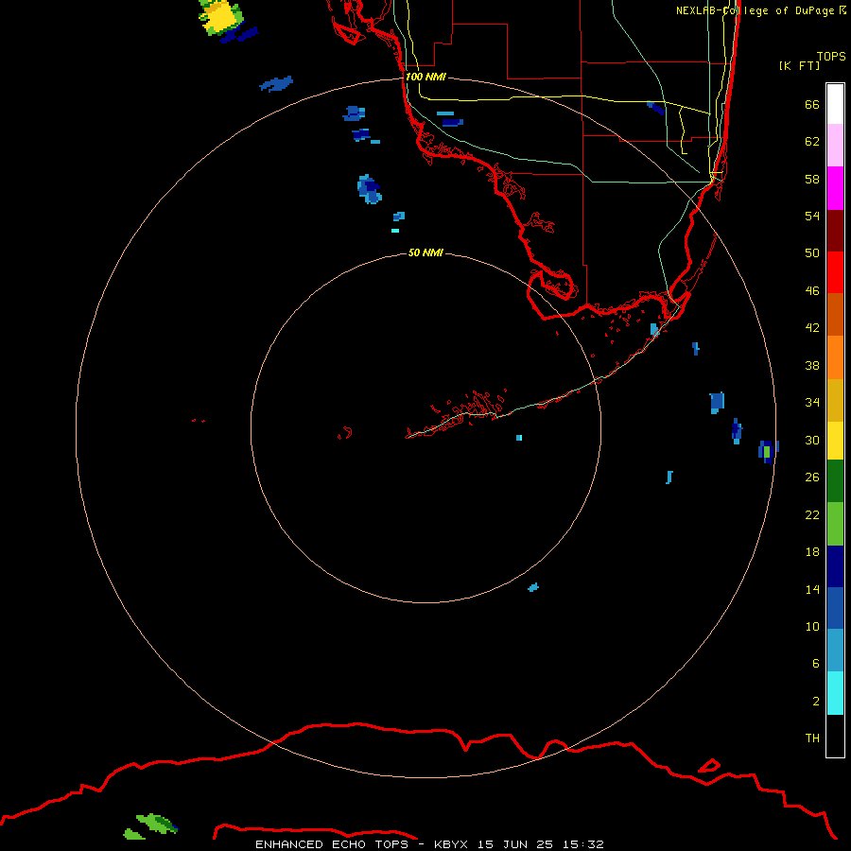This screenshot has width=851, height=851.
Task: Click the "62" legend value
Action: [x=812, y=142]
